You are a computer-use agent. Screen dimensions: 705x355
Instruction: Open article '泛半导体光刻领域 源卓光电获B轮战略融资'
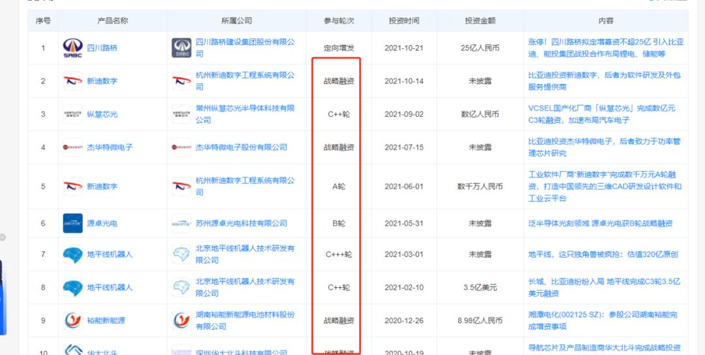(x=601, y=223)
